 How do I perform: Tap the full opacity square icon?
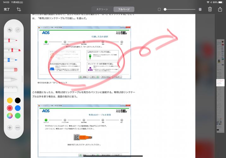pyautogui.click(x=200, y=9)
